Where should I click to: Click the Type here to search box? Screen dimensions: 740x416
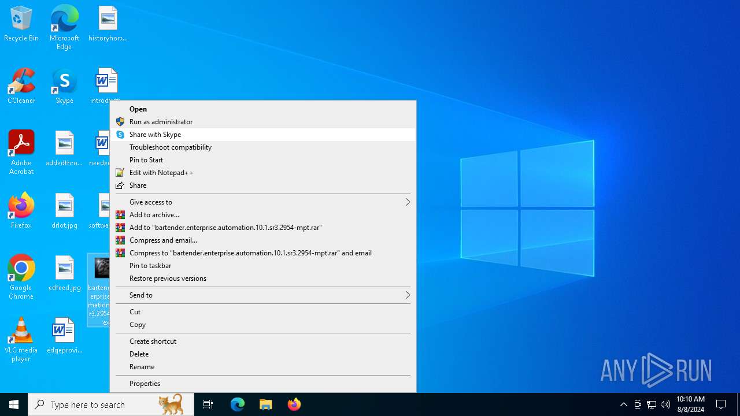pos(111,404)
